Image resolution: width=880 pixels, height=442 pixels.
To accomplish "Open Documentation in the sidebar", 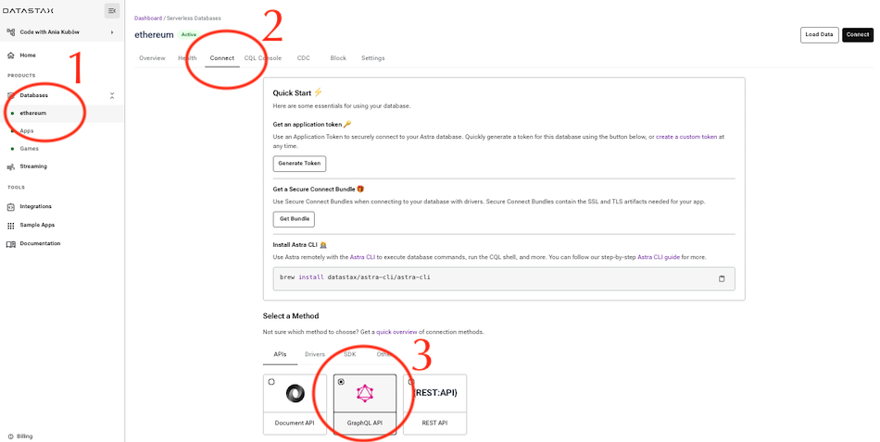I will (x=40, y=244).
